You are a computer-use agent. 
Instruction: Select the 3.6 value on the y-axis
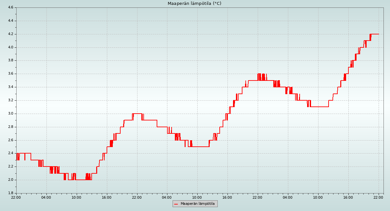click(x=10, y=74)
